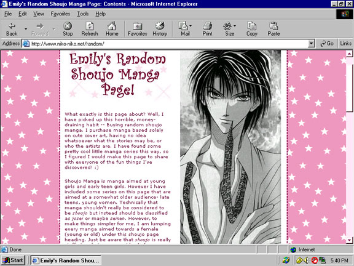Expand the address bar dropdown list

[312, 44]
